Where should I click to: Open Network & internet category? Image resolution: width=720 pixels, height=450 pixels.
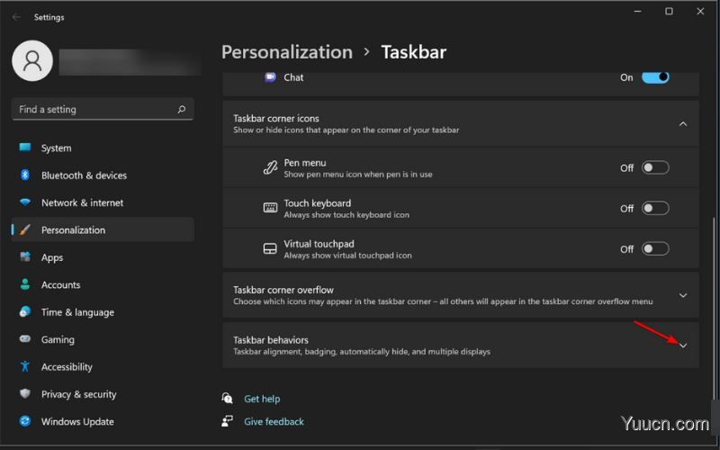[103, 202]
